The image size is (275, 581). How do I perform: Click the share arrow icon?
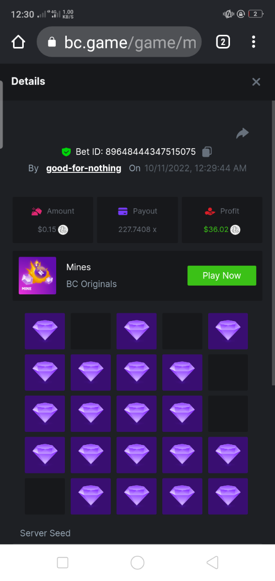[243, 133]
